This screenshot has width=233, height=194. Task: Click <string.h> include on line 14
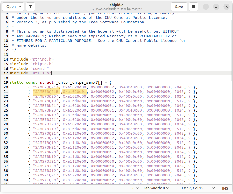point(42,59)
